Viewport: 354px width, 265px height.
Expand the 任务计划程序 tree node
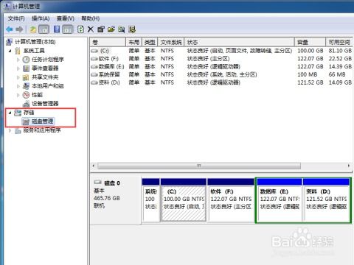[18, 60]
